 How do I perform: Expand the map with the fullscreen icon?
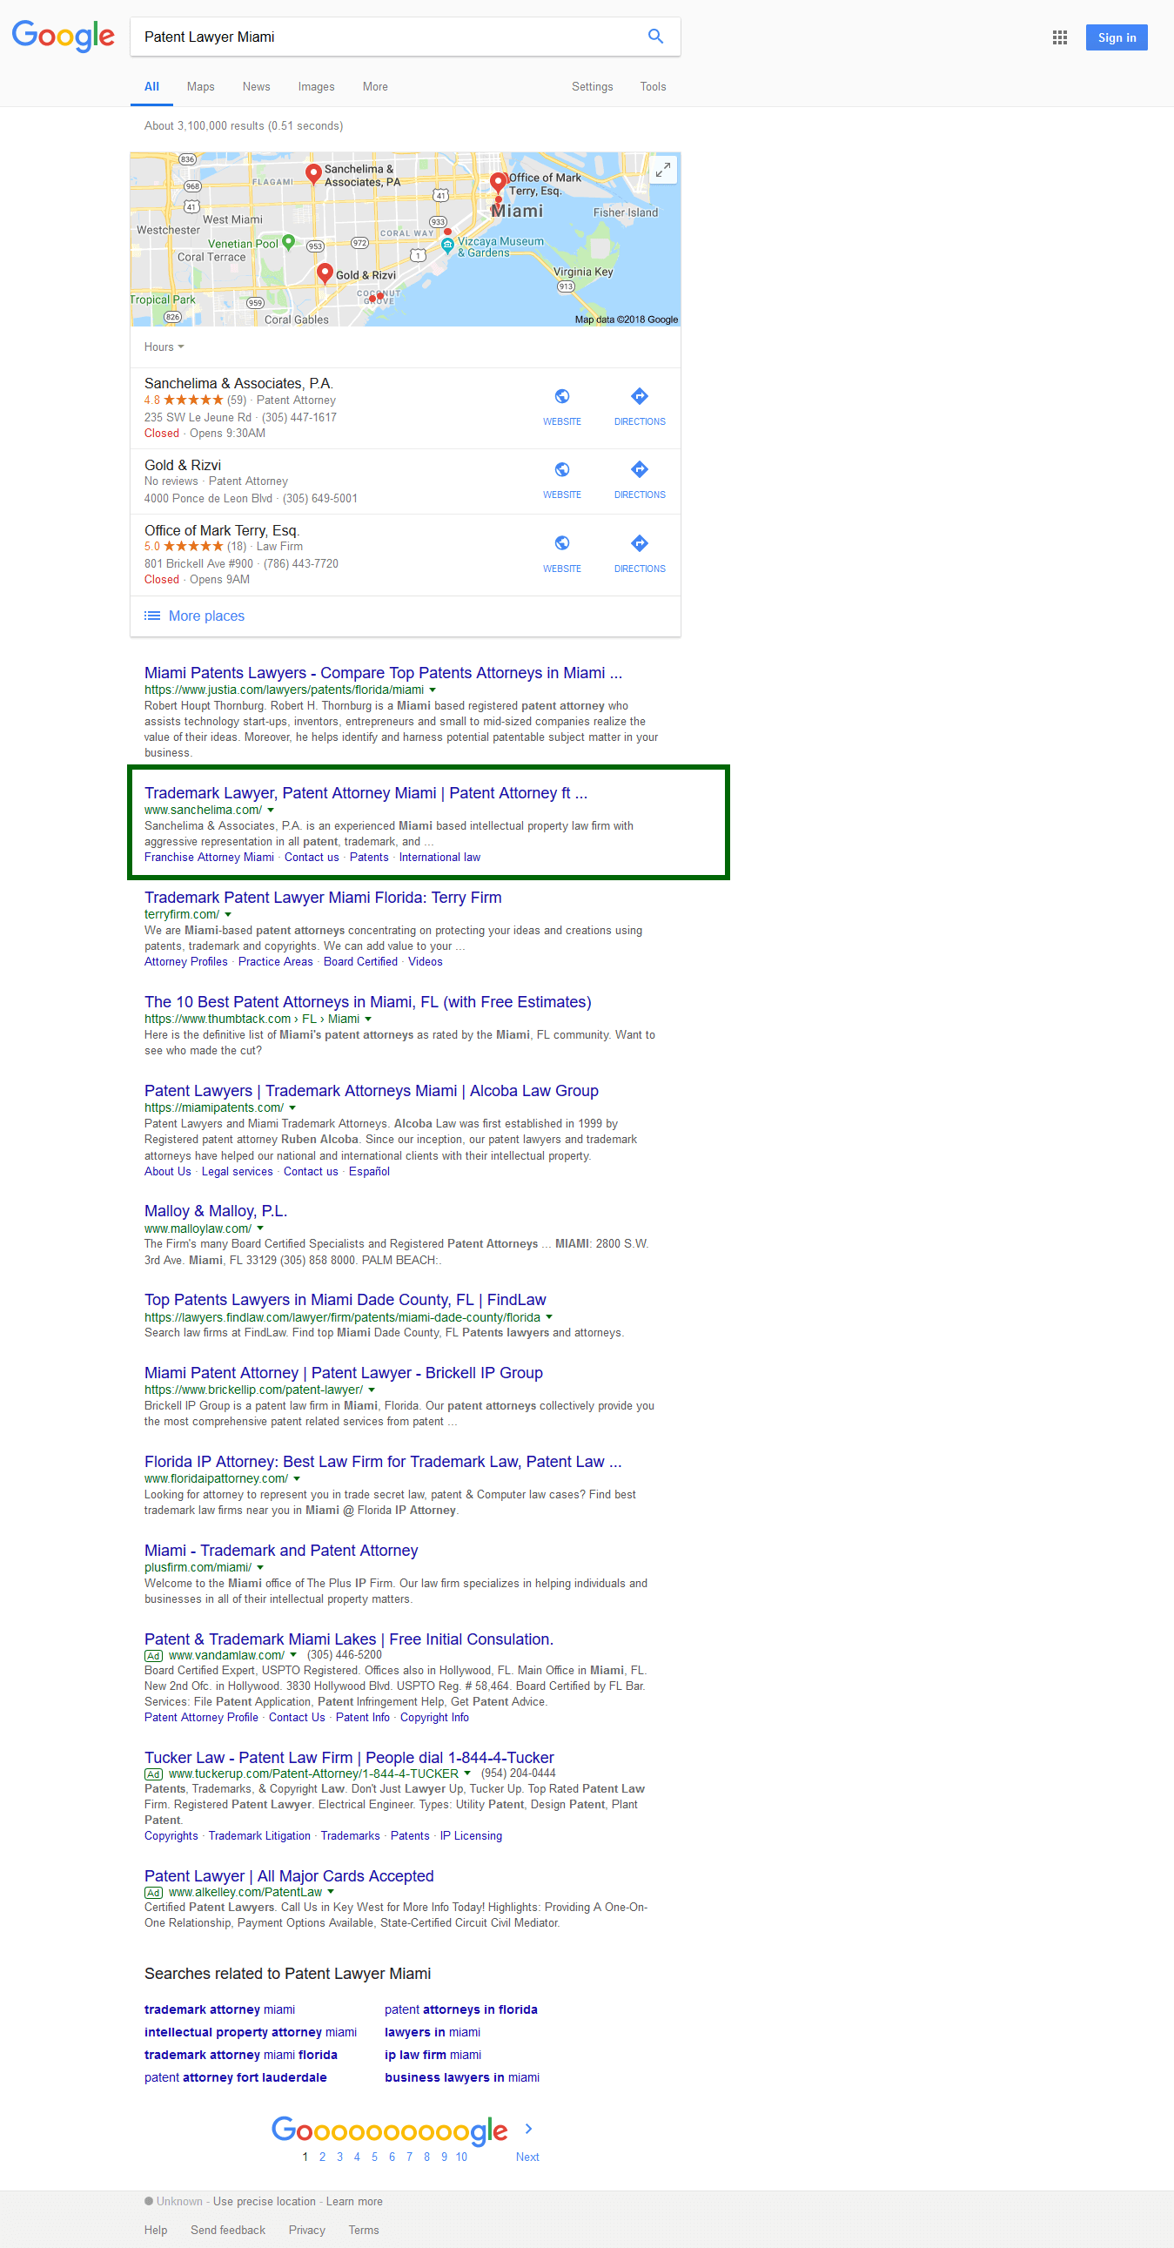[663, 169]
